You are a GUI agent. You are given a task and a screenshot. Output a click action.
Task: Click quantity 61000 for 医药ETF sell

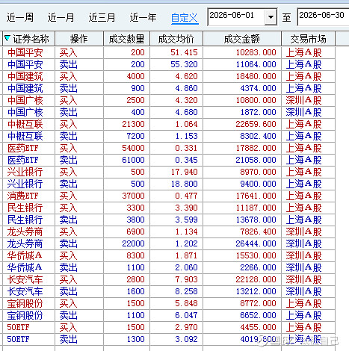click(133, 160)
